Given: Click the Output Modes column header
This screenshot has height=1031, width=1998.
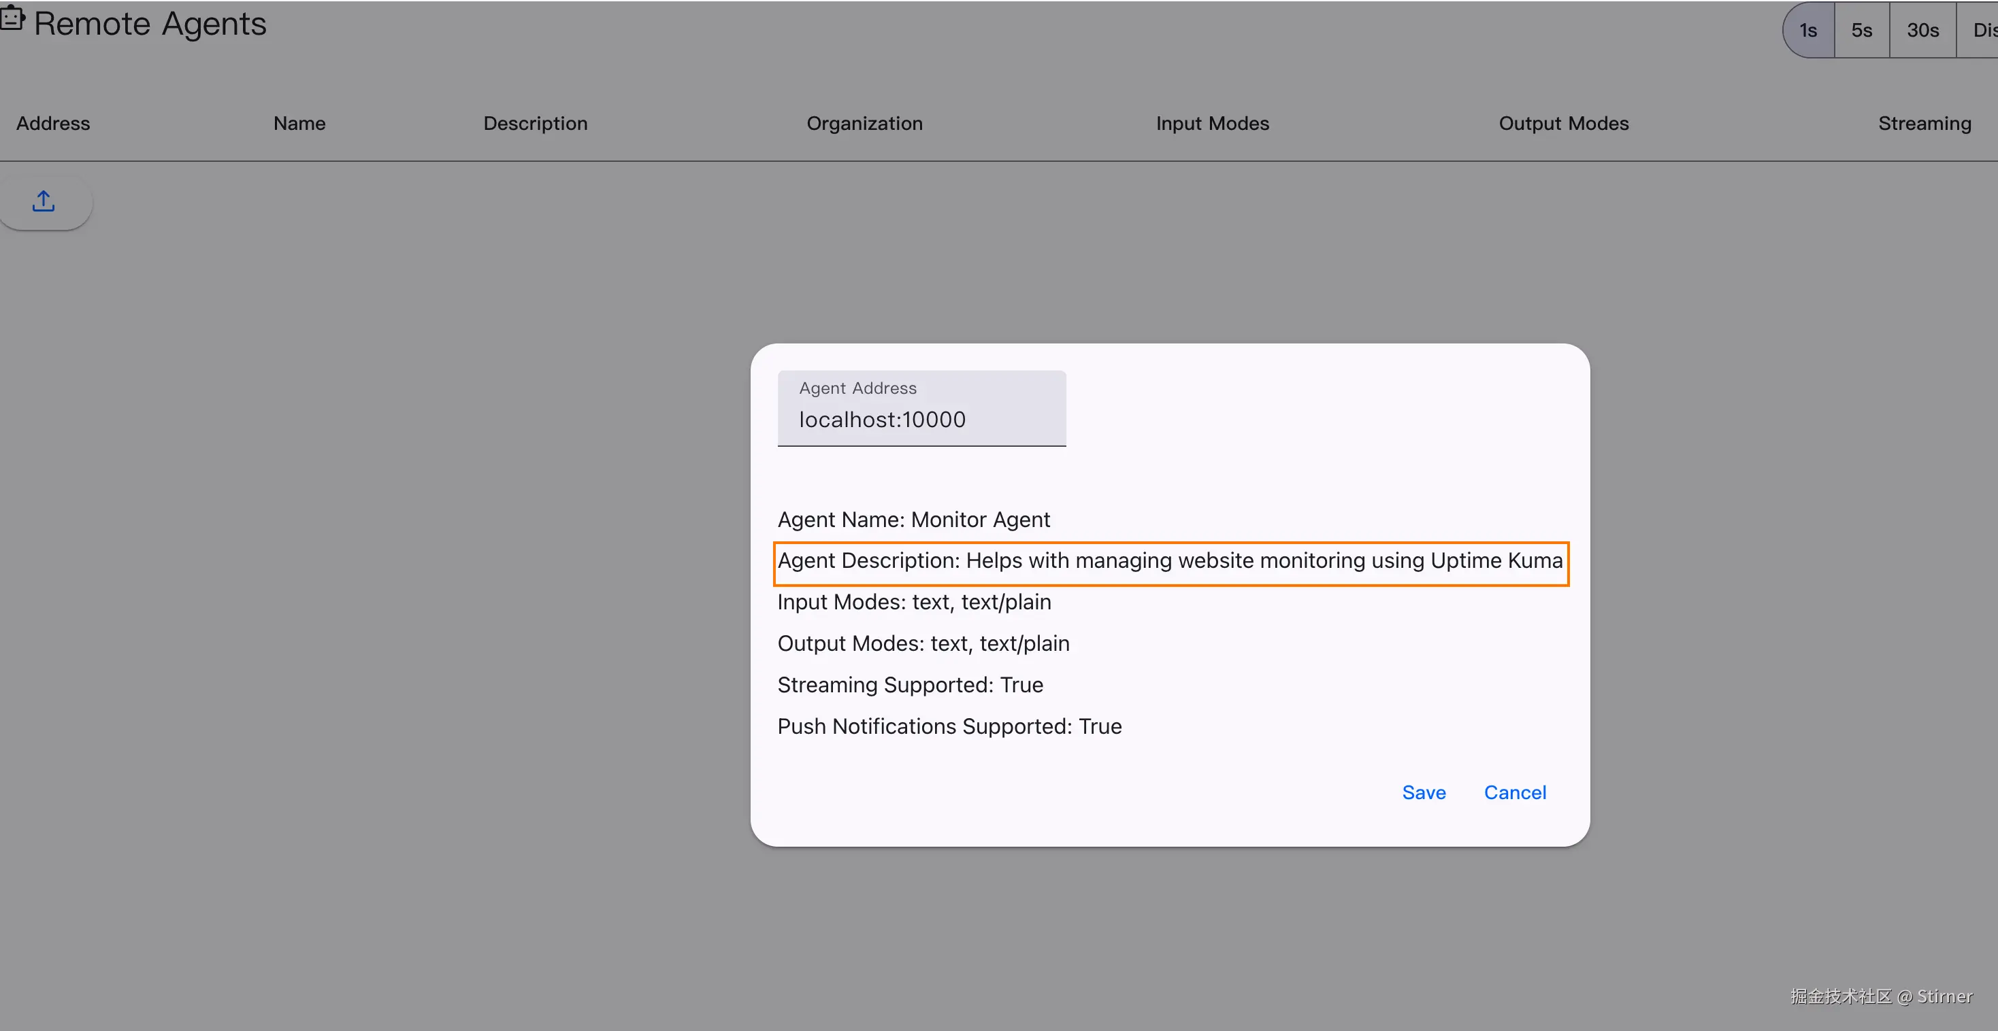Looking at the screenshot, I should (1564, 123).
